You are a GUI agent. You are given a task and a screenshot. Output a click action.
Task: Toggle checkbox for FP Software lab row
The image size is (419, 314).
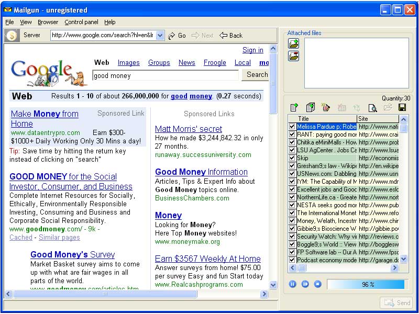(292, 252)
